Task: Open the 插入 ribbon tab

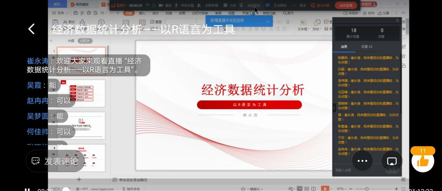Action: point(142,13)
